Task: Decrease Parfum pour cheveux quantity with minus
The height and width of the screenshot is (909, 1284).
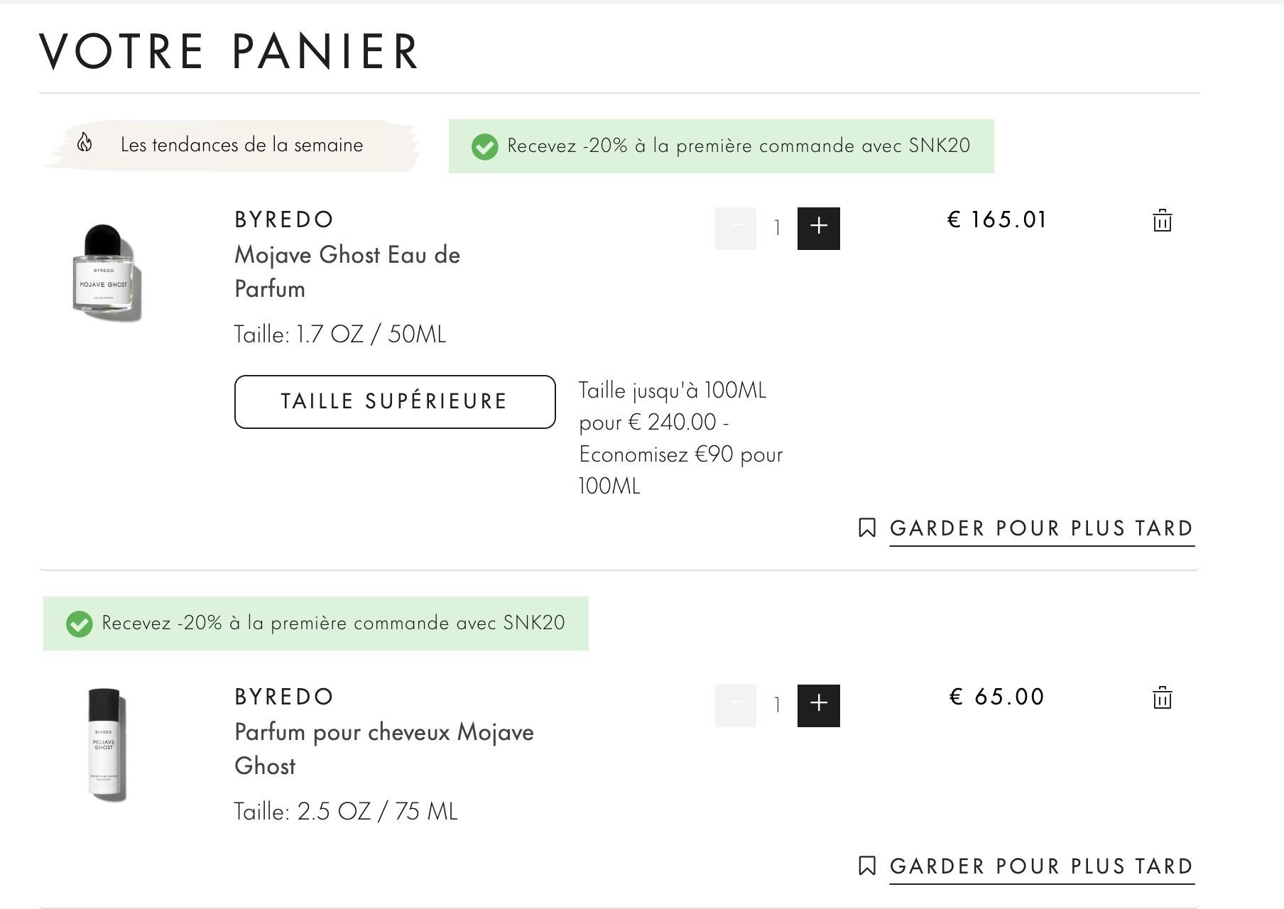Action: click(736, 706)
